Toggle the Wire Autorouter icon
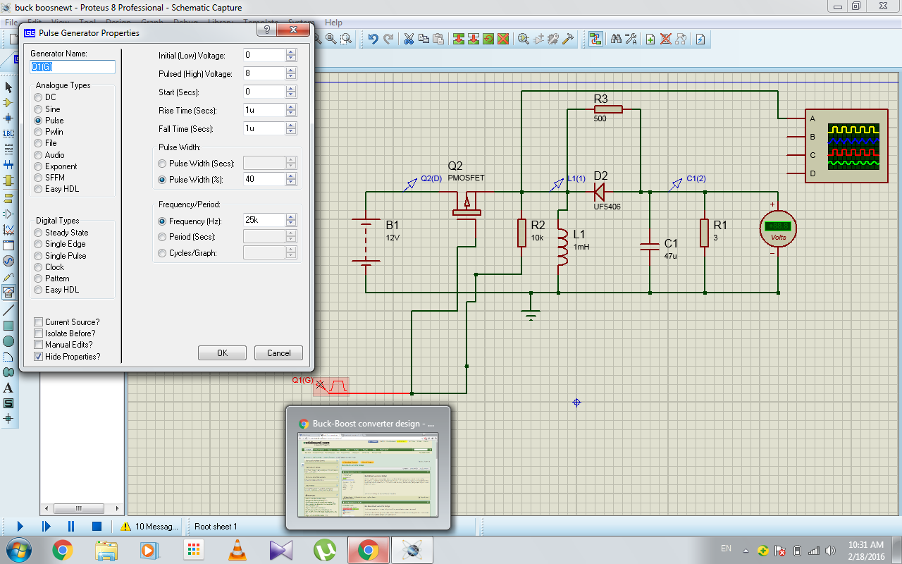This screenshot has height=564, width=902. [x=595, y=39]
